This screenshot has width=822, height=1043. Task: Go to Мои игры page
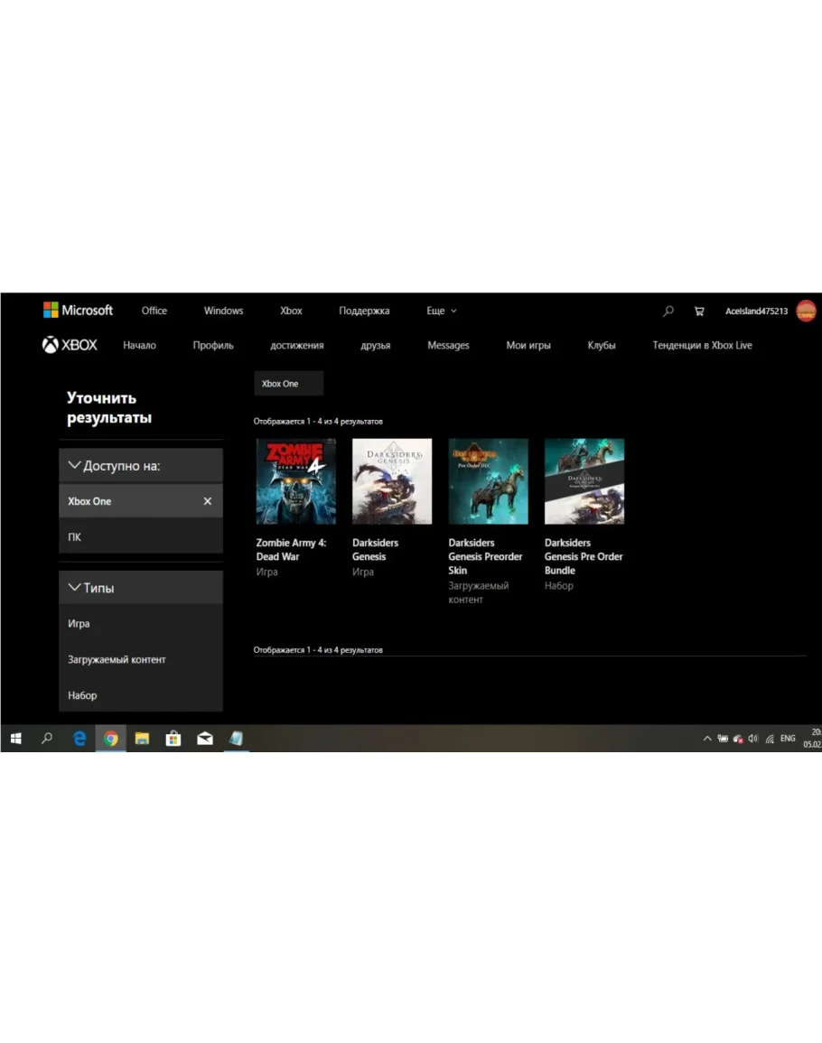point(528,346)
